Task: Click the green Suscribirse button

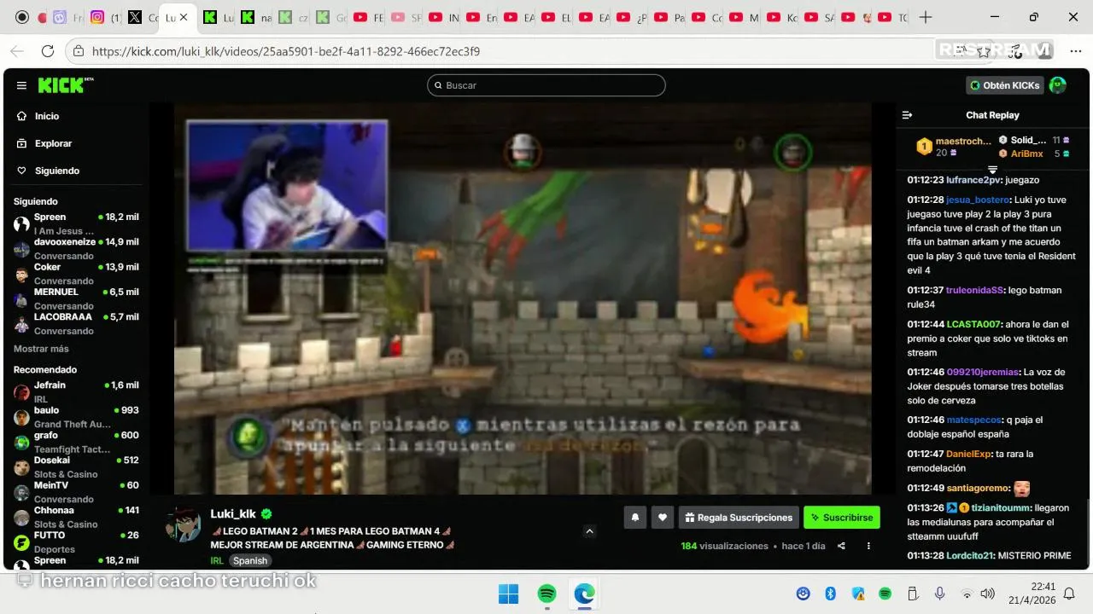Action: (x=842, y=517)
